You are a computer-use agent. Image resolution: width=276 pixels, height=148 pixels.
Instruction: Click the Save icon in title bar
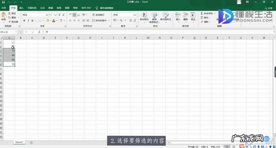pyautogui.click(x=3, y=2)
